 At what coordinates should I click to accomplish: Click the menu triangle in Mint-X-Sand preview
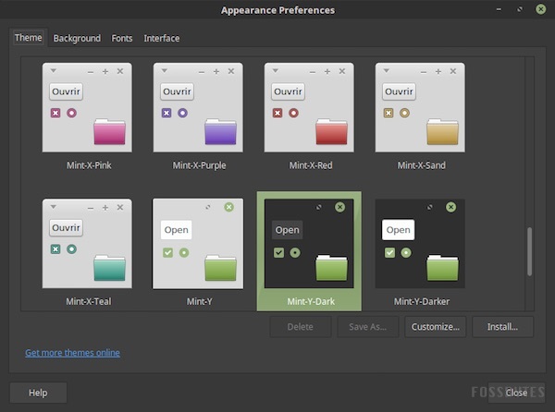coord(386,71)
